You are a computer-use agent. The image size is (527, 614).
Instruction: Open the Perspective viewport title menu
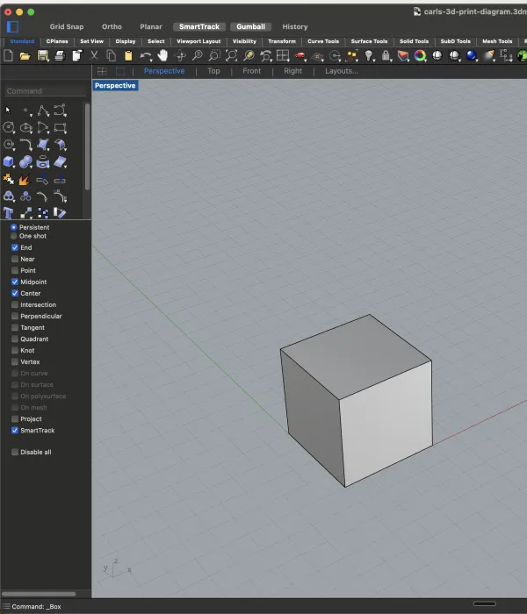click(x=115, y=85)
